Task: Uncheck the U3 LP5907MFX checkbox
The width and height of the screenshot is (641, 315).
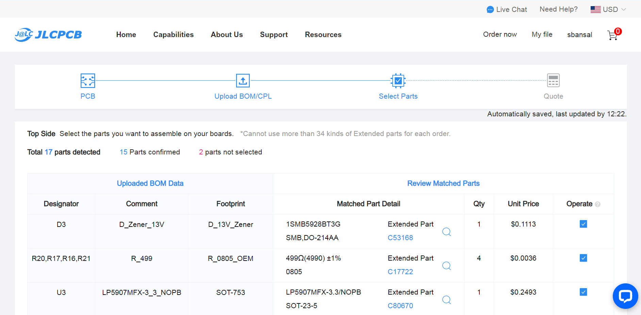Action: pos(583,292)
